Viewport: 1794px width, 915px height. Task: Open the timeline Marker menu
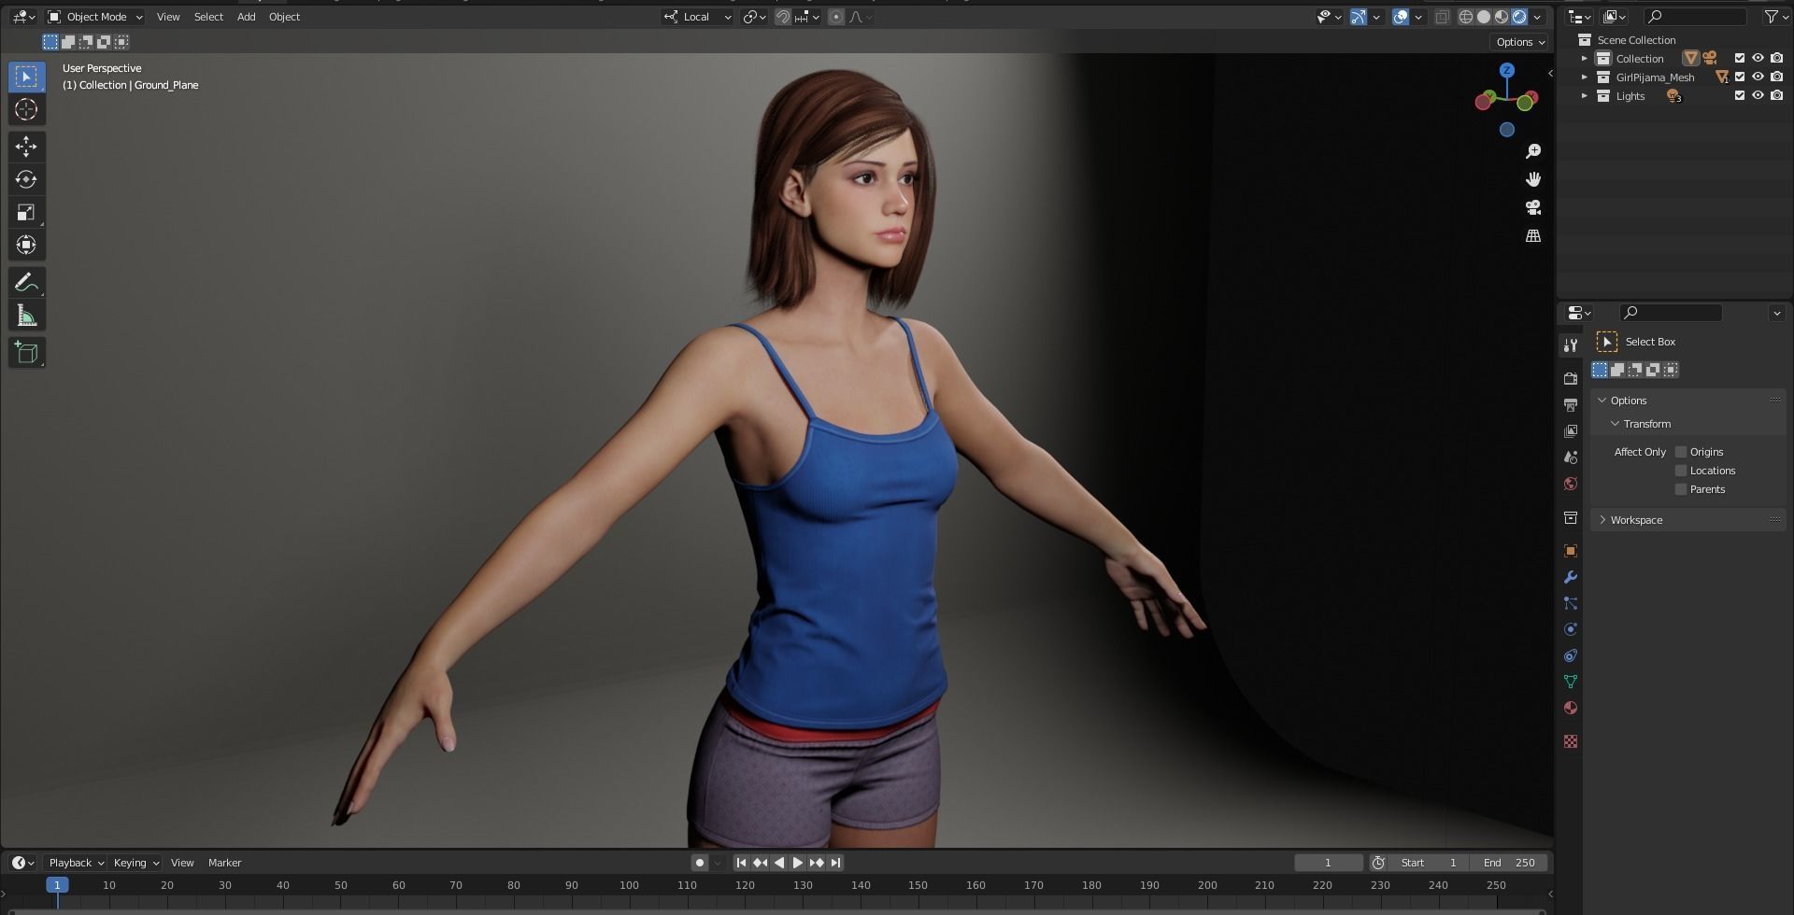224,863
